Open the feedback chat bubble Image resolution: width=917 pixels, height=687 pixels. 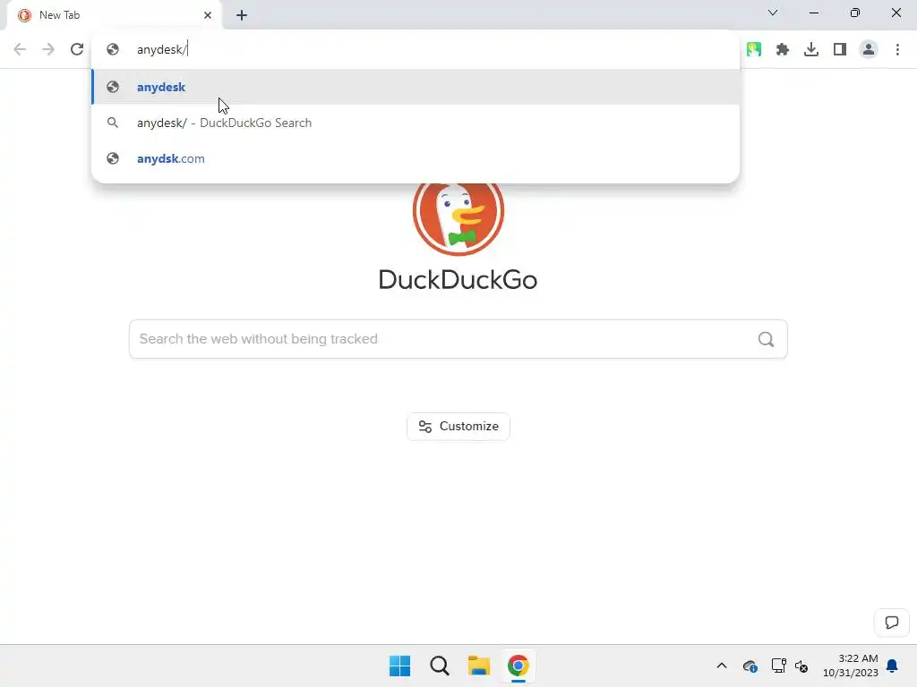(891, 623)
